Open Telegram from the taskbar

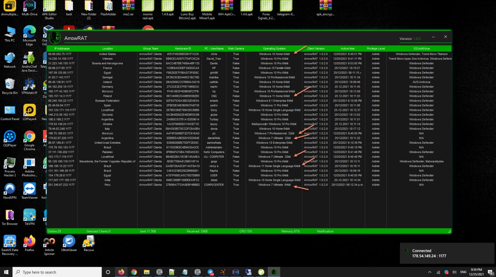click(210, 272)
